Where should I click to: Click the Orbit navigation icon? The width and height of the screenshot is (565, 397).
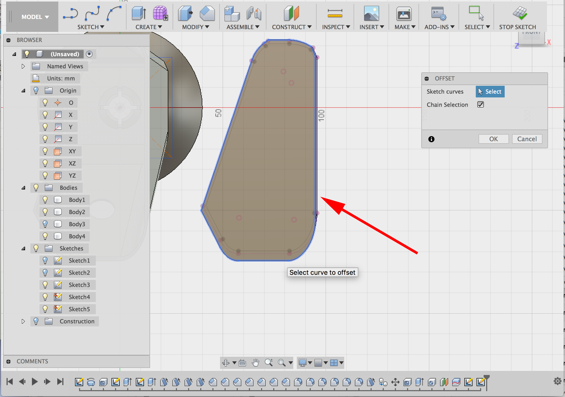(226, 363)
